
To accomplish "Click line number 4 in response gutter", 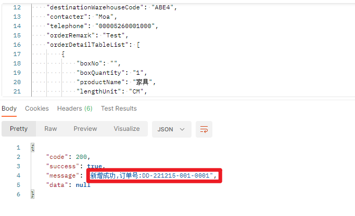I will (x=18, y=176).
